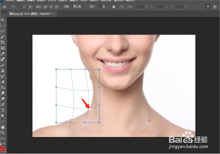Screen dimensions: 220x154
Task: Select the Eraser tool
Action: click(3, 82)
